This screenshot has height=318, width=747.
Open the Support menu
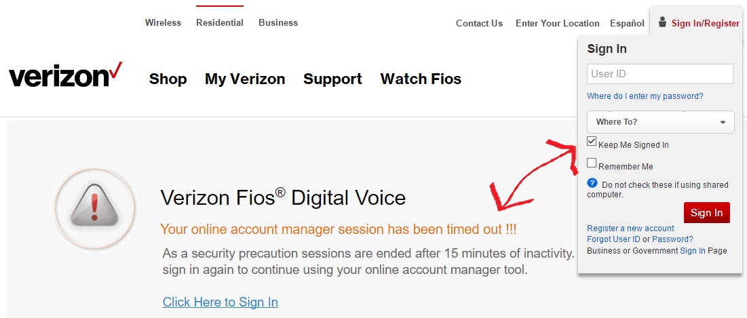pos(332,79)
